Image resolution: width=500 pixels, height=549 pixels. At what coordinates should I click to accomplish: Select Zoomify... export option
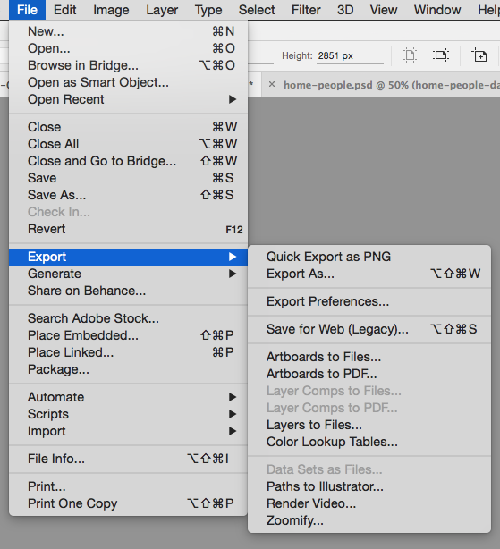click(369, 520)
